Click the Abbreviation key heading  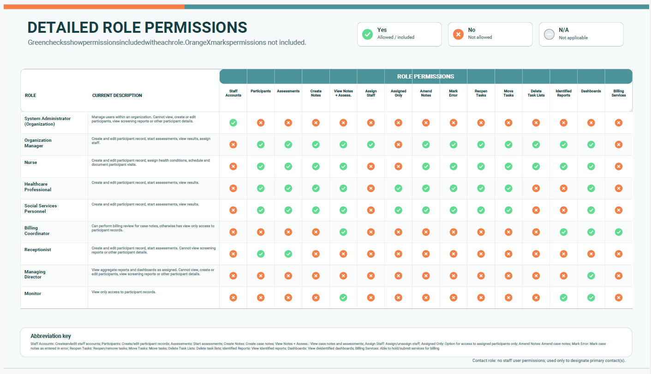click(x=51, y=336)
